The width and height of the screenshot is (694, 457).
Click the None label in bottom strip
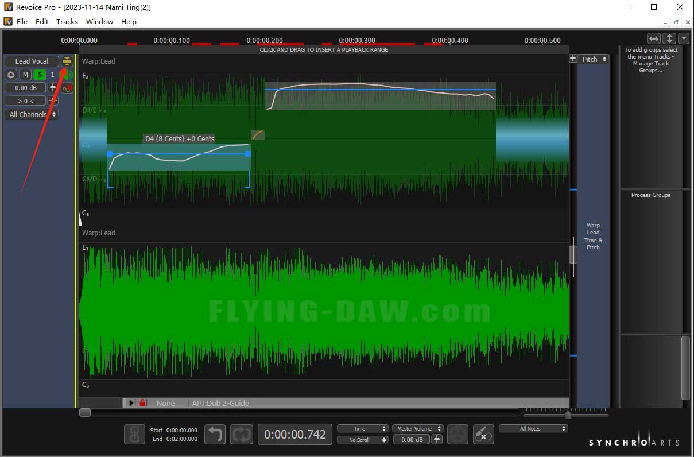click(165, 403)
